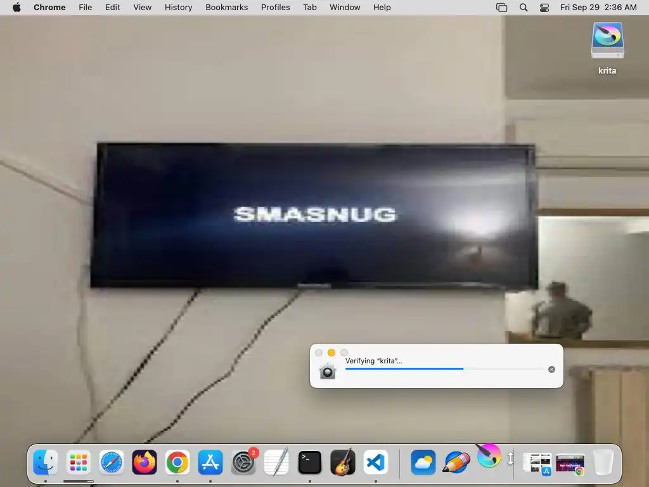Open the History menu

point(178,8)
